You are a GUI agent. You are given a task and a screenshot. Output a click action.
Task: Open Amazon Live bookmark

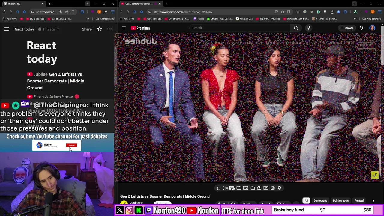tap(244, 19)
